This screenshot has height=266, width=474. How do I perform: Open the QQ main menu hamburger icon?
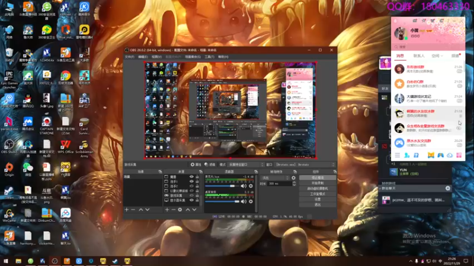(x=398, y=155)
